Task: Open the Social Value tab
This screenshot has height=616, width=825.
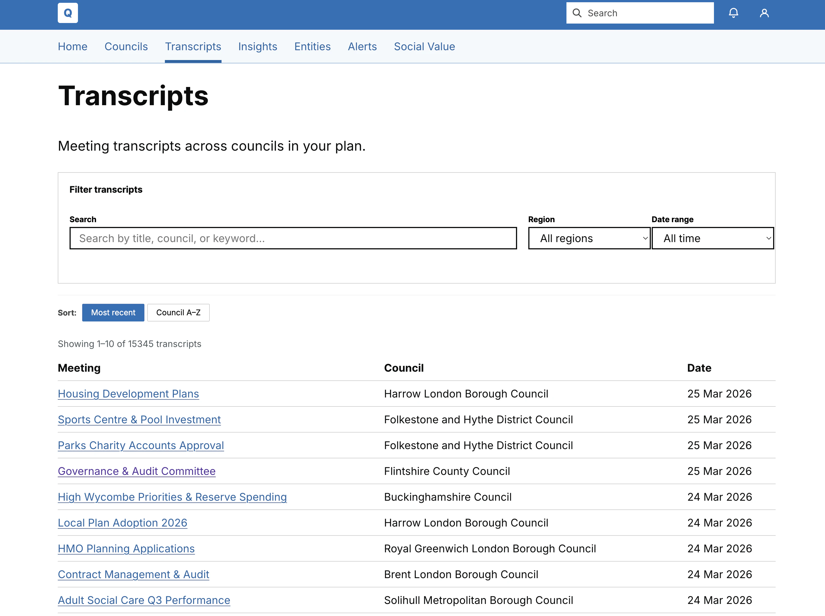Action: pos(424,47)
